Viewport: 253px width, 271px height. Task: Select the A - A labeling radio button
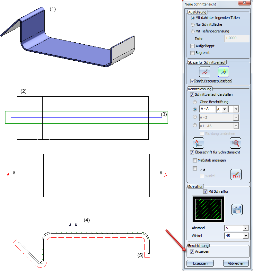(195, 109)
